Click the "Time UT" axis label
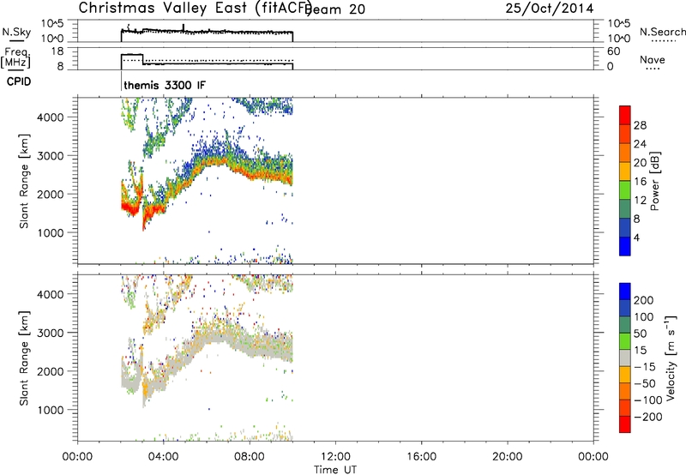 (335, 470)
